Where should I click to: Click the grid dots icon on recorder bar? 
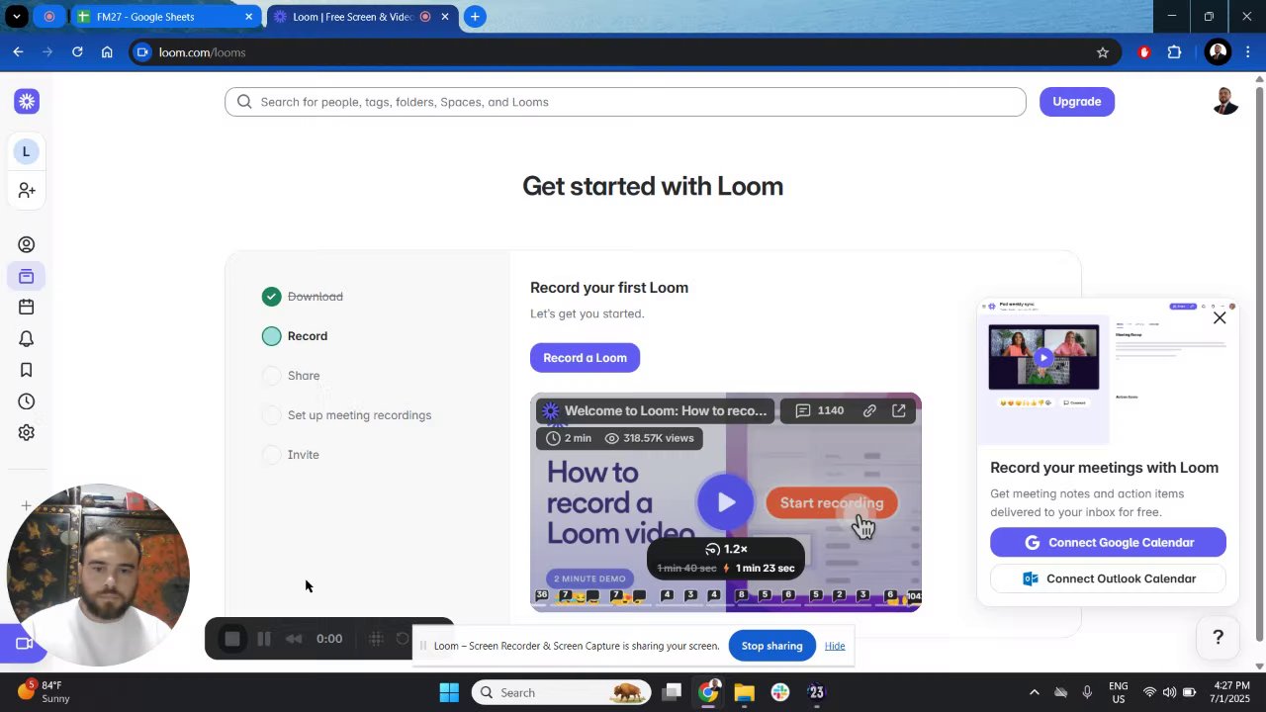click(x=376, y=639)
